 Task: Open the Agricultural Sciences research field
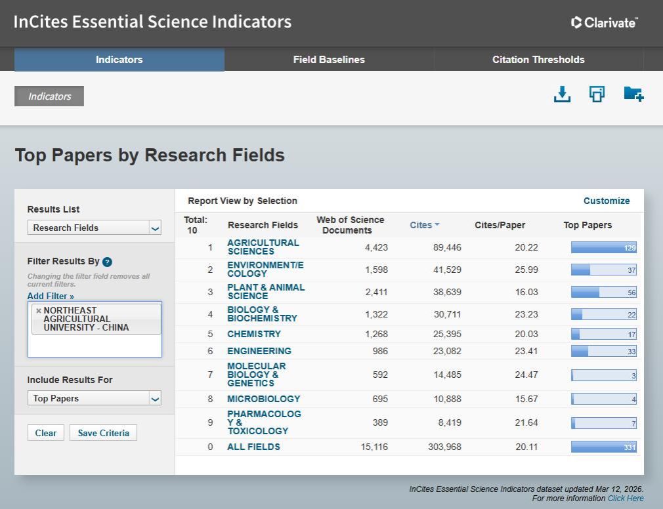(x=263, y=247)
